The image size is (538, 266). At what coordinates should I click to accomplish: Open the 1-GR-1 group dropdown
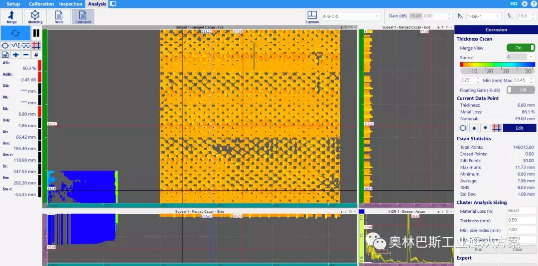click(484, 16)
